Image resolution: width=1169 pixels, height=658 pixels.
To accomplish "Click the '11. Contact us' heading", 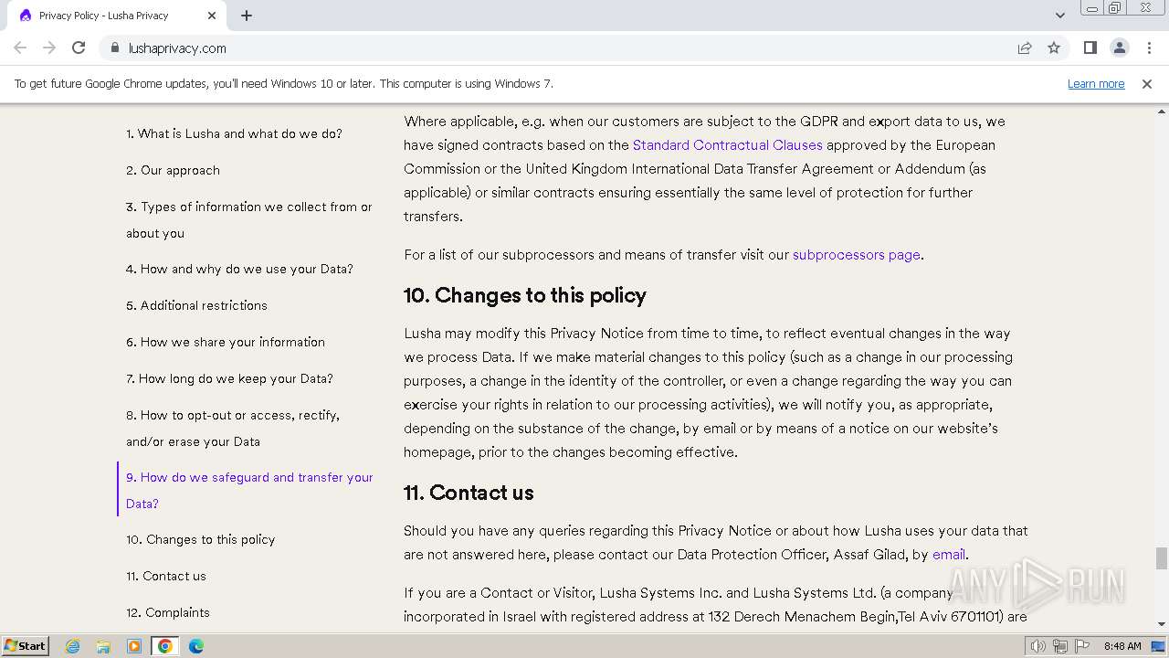I will click(469, 493).
